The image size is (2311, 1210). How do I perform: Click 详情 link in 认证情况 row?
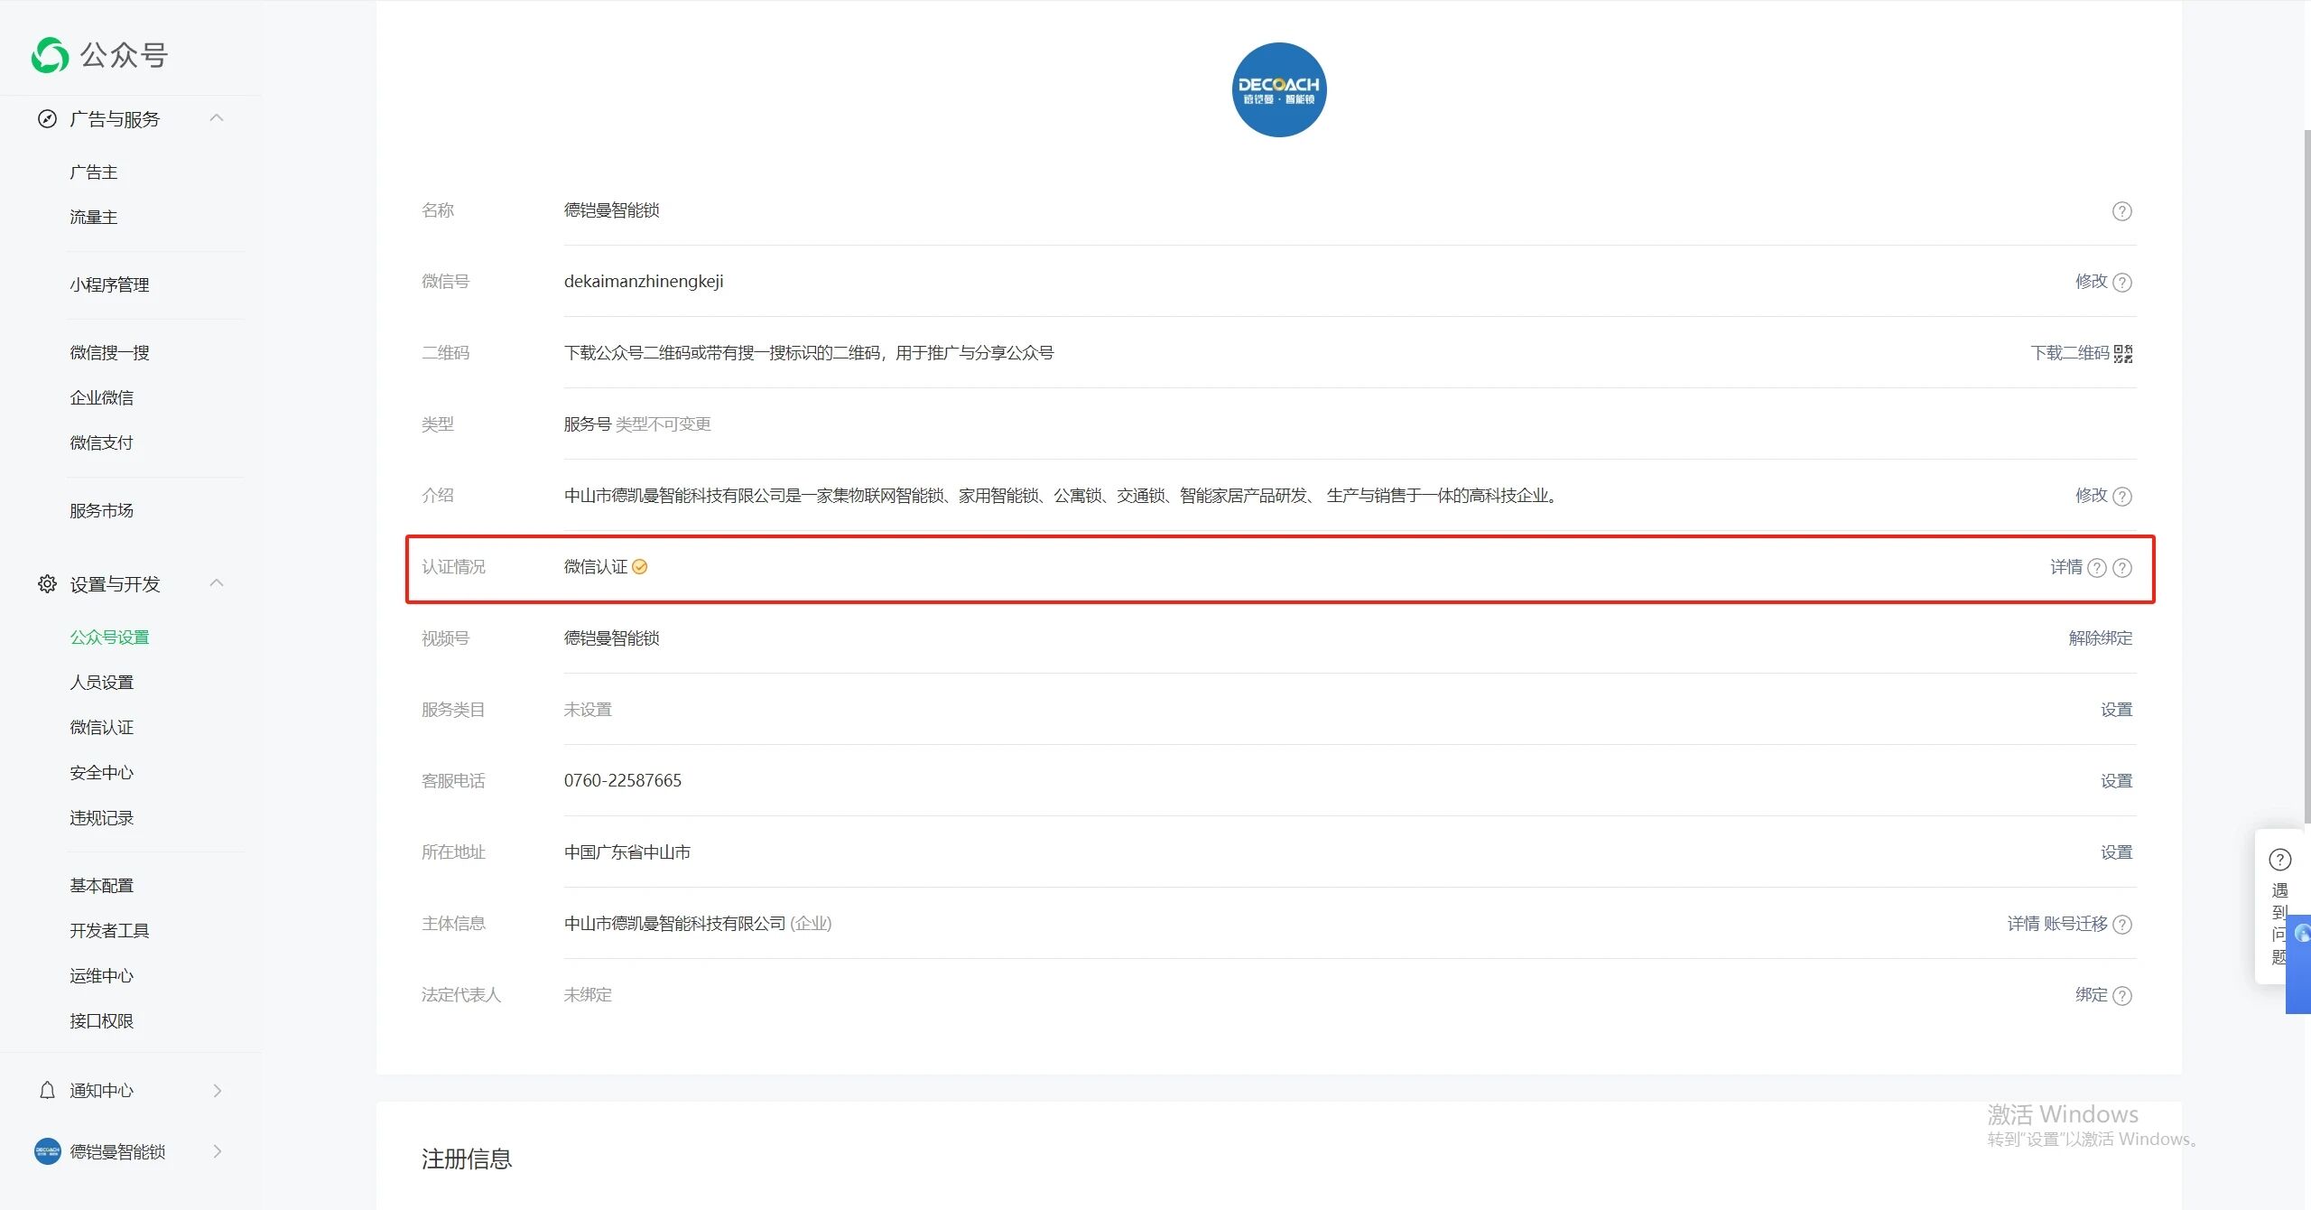[2065, 567]
